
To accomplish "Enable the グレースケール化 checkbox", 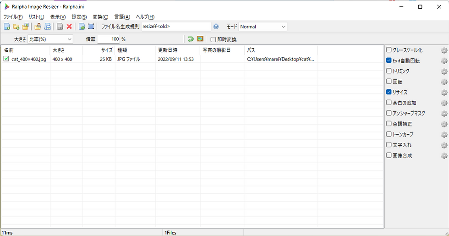I will tap(389, 50).
